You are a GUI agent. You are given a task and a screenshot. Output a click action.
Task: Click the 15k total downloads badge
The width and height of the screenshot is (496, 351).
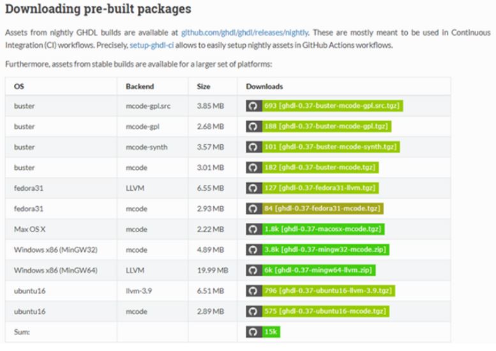tap(271, 332)
